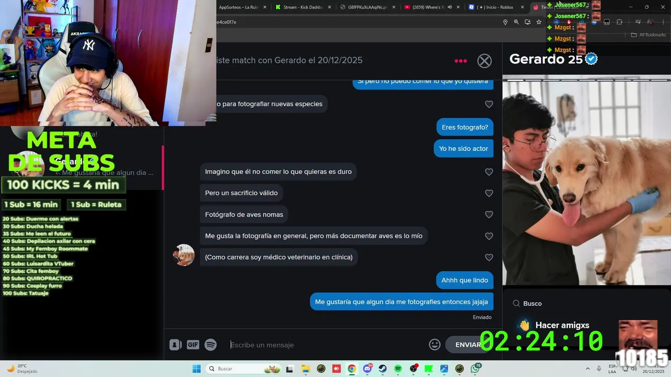Open the Photos app from the taskbar
The image size is (671, 377).
coord(444,369)
